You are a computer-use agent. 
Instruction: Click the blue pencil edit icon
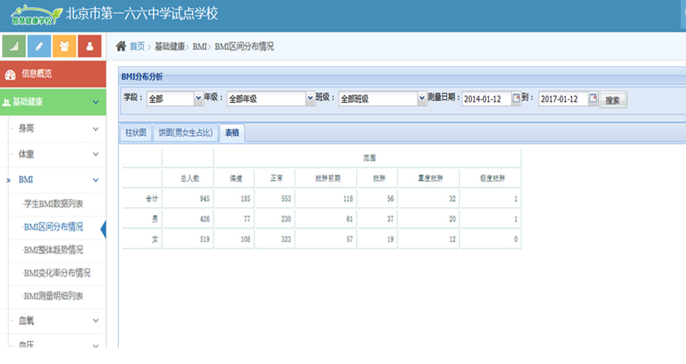point(39,46)
